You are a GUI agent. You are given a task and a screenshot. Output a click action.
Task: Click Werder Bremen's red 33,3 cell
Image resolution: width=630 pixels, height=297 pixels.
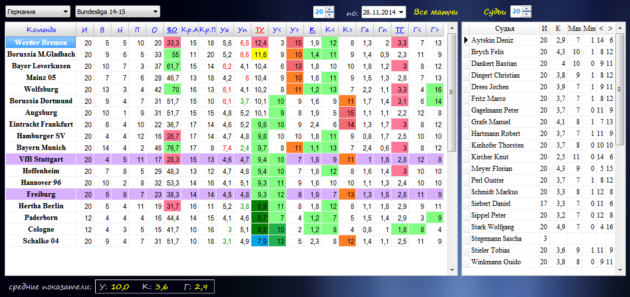point(172,42)
